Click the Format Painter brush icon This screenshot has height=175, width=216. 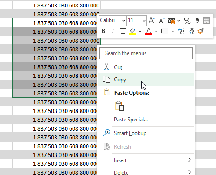(201, 31)
